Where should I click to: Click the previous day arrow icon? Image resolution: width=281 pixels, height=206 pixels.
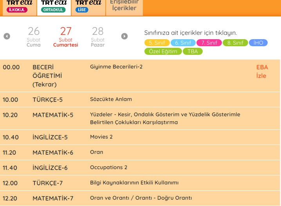(x=7, y=36)
